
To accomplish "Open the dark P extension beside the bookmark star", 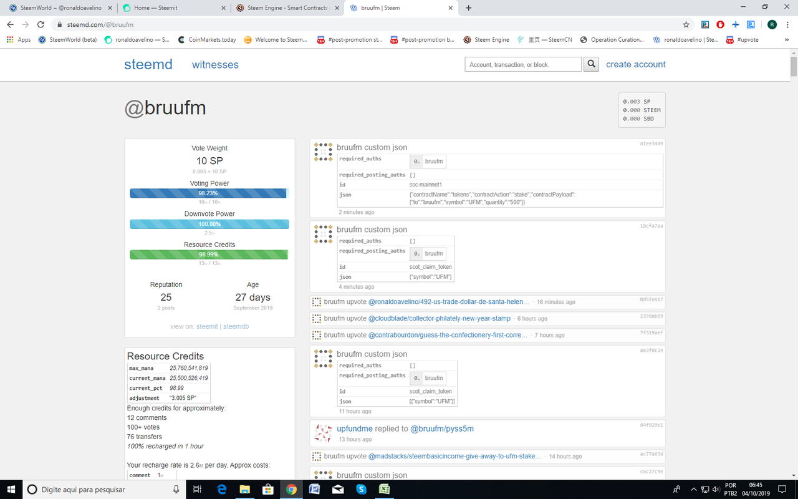I will (x=705, y=25).
